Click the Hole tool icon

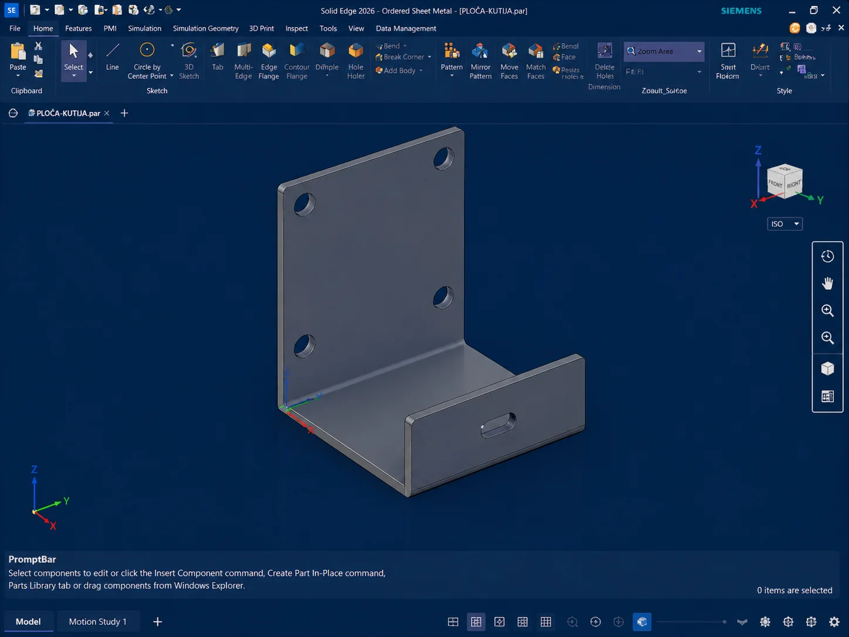point(356,52)
